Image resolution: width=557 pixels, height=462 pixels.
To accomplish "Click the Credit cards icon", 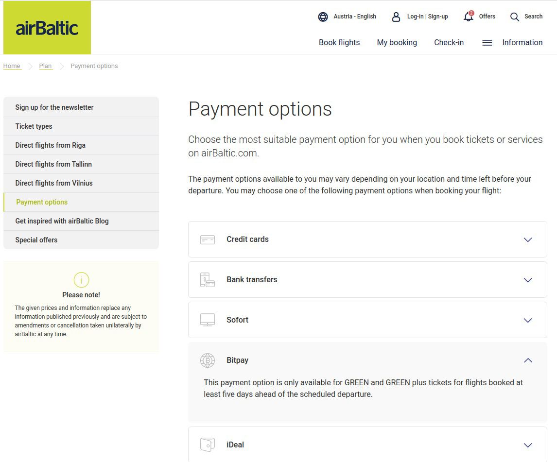I will click(208, 240).
